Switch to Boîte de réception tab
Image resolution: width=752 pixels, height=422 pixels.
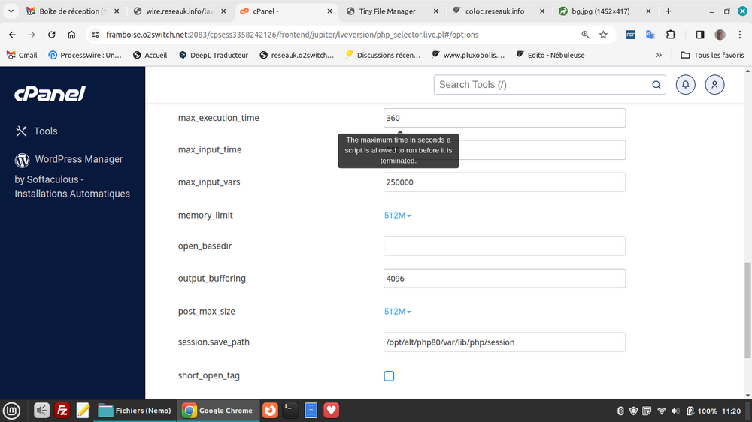tap(72, 11)
